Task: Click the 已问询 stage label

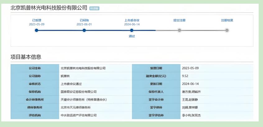Action: 84,20
